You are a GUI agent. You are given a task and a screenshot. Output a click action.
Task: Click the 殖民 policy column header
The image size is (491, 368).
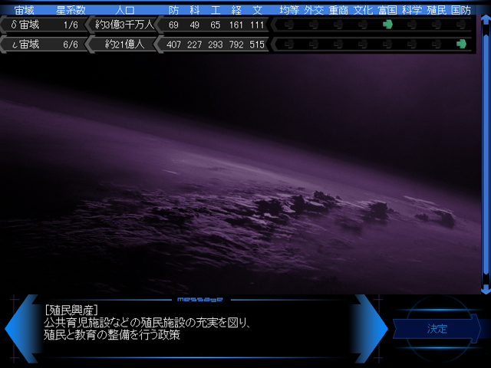[437, 10]
